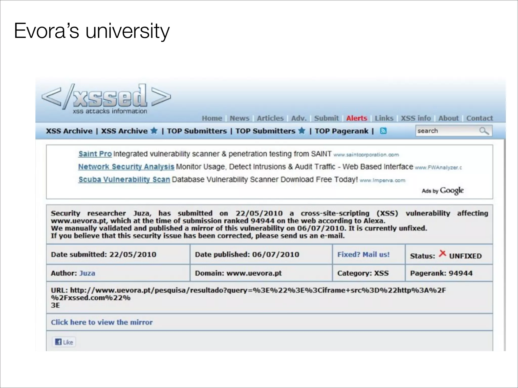Click star icon after TOP Submitters
Screen dimensions: 518x388
point(302,131)
